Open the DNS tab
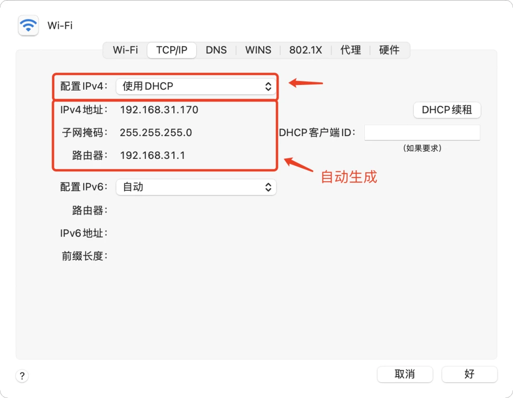 (216, 50)
